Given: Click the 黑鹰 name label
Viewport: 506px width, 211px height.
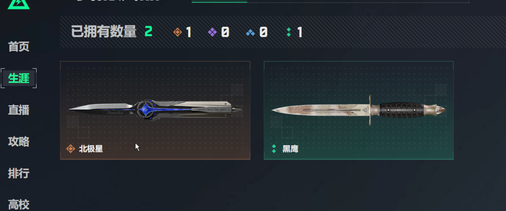Looking at the screenshot, I should point(290,149).
